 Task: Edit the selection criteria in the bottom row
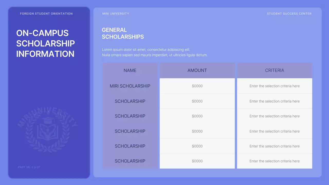click(275, 161)
